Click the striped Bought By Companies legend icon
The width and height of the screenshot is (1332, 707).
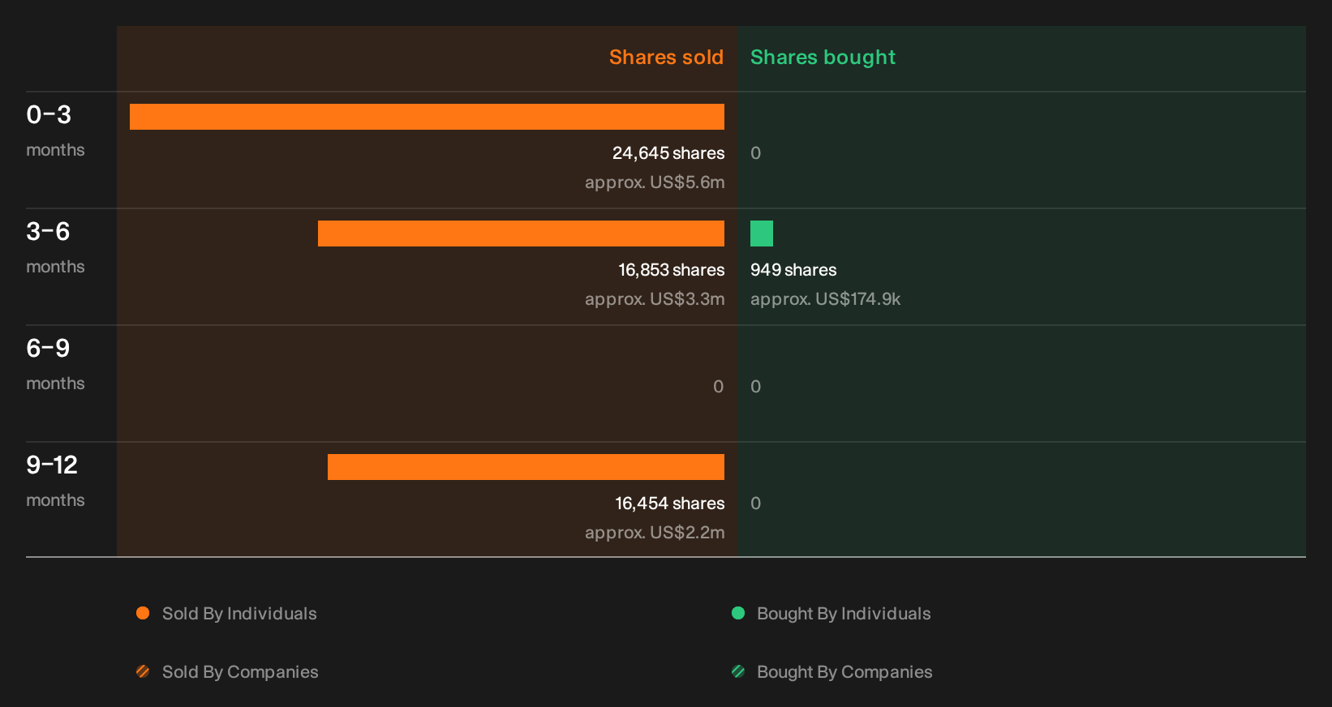click(x=738, y=671)
